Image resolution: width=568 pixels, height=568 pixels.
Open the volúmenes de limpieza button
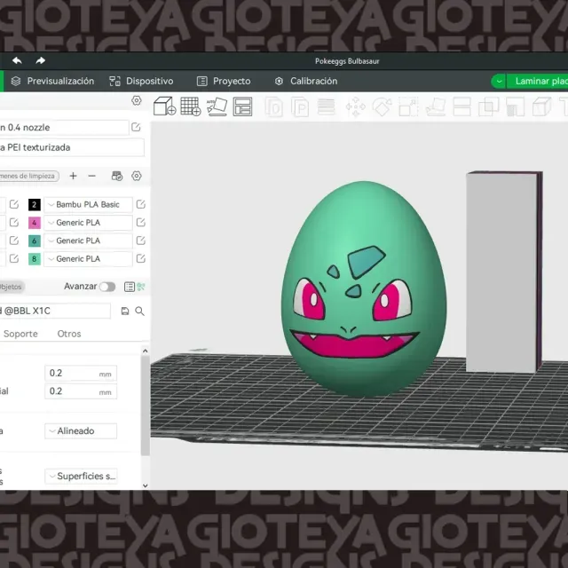tap(29, 176)
